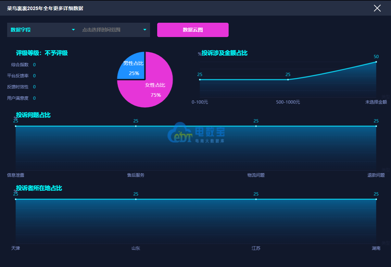The height and width of the screenshot is (267, 391).
Task: Click the 50 data point above 未选择金额
Action: pos(376,62)
